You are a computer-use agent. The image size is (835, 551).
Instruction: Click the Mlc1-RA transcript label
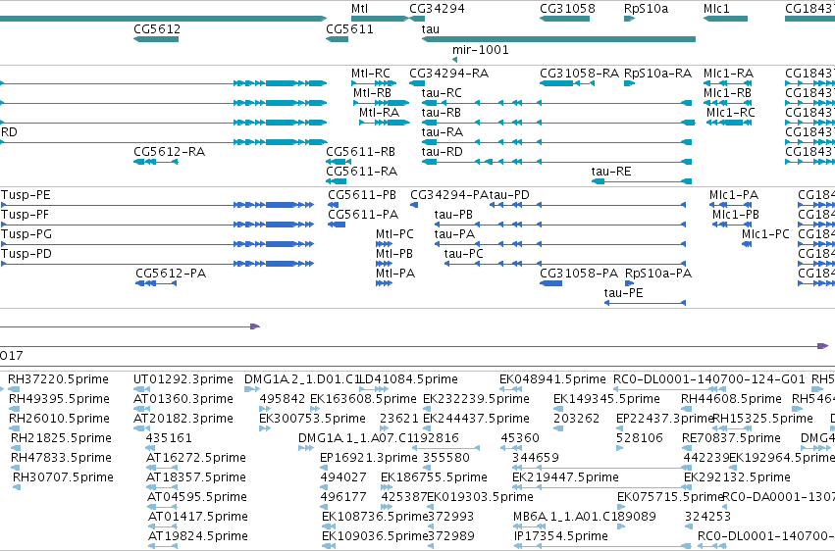coord(728,74)
